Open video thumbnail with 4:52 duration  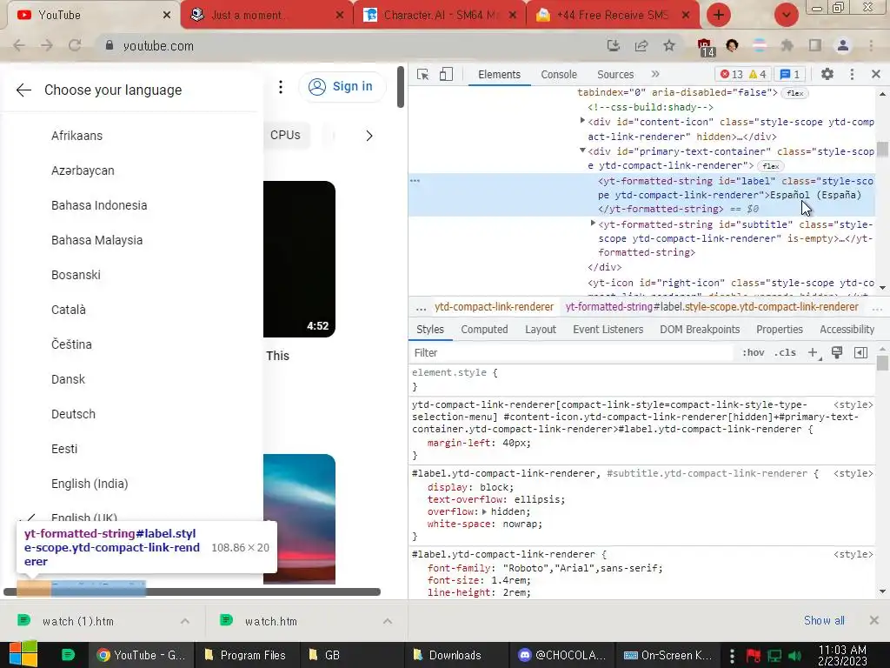[299, 259]
